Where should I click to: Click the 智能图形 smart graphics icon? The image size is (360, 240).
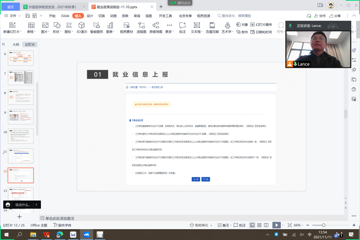[x=97, y=25]
